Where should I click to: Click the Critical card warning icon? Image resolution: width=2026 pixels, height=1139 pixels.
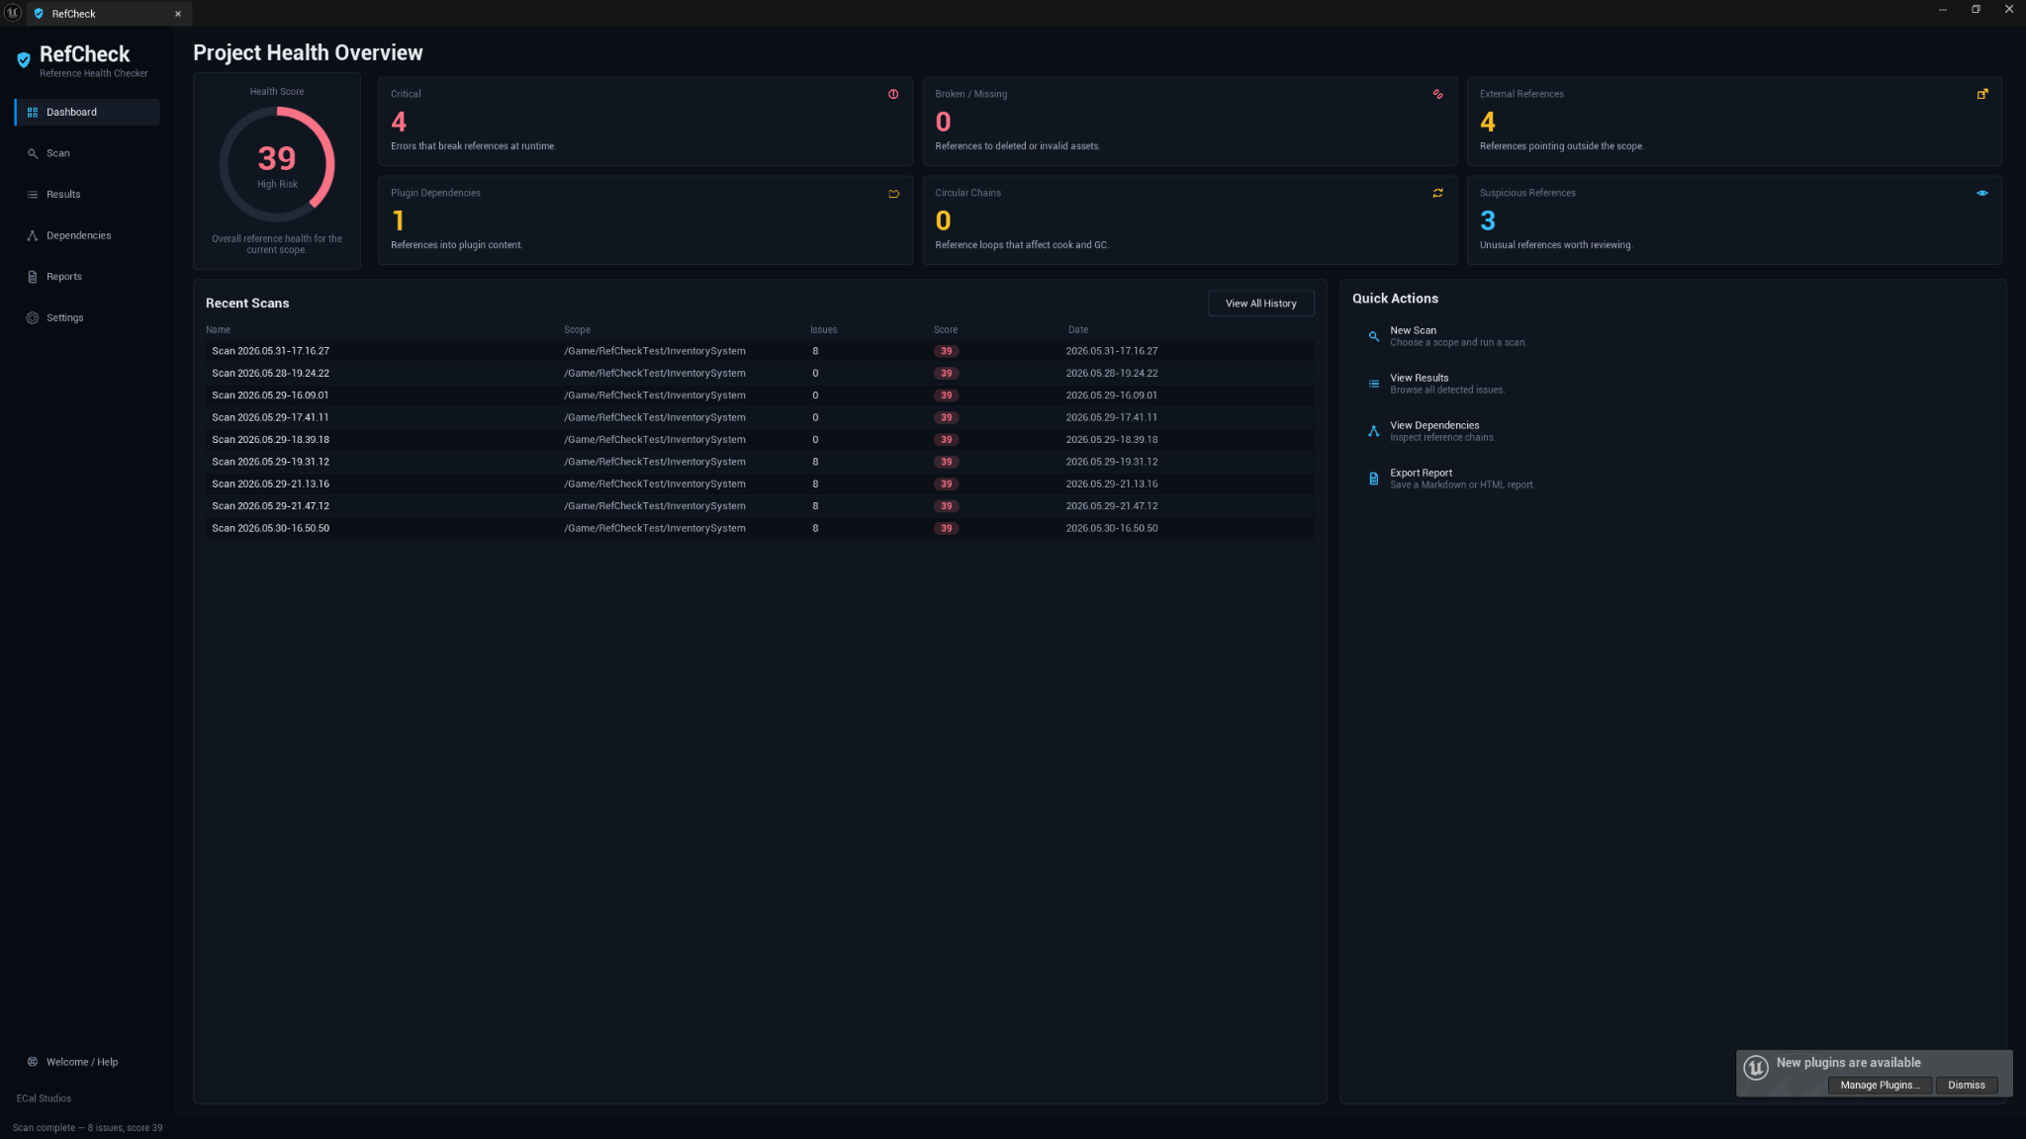click(x=893, y=94)
